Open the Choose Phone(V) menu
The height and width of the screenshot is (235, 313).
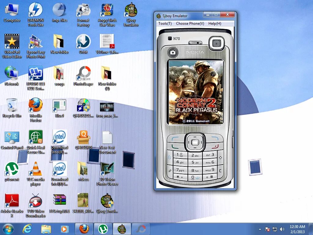[190, 24]
